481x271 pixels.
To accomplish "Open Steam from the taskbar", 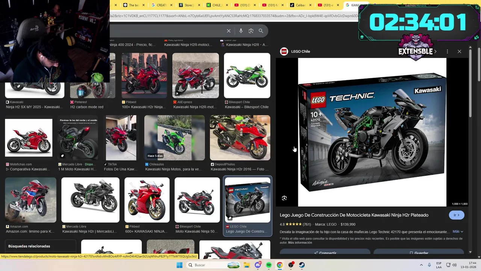I will coord(302,265).
